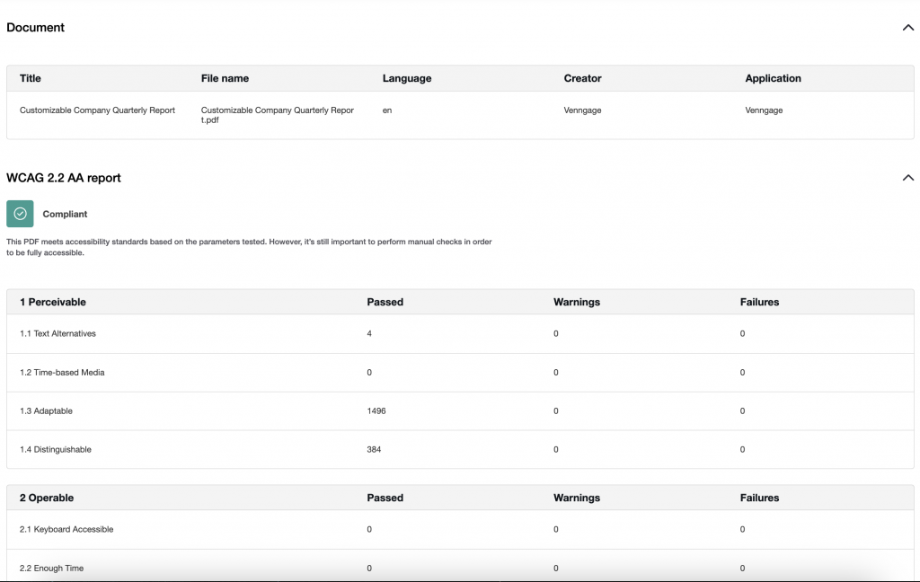Click the Failures header in Perceivable table
The height and width of the screenshot is (582, 920).
(x=759, y=302)
